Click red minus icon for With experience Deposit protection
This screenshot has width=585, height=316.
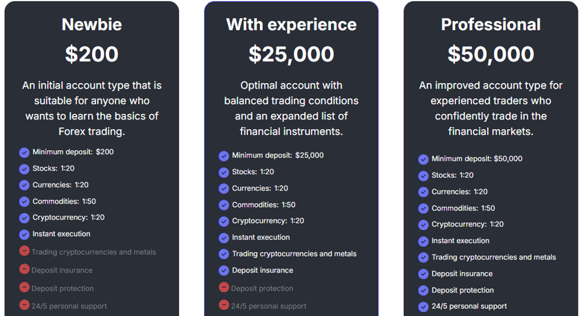click(224, 287)
